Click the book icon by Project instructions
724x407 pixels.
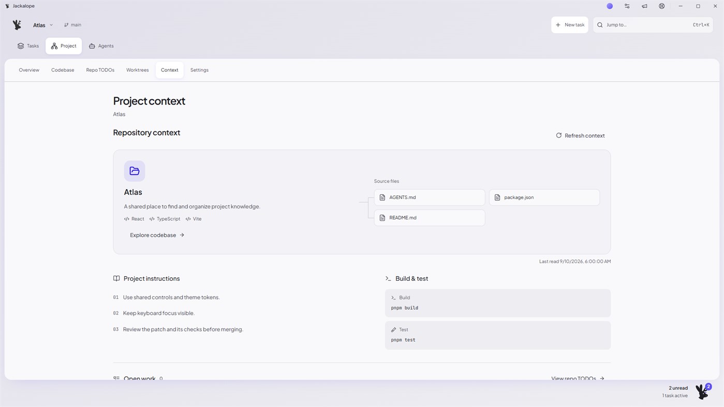point(116,278)
